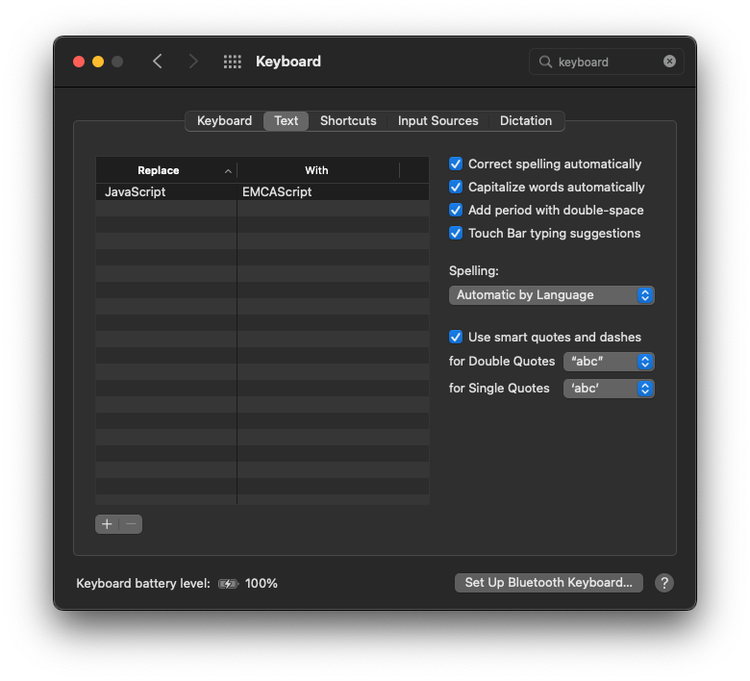Minimize the window with yellow button

98,62
